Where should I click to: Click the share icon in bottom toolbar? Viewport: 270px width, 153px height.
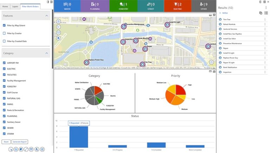tap(42, 149)
